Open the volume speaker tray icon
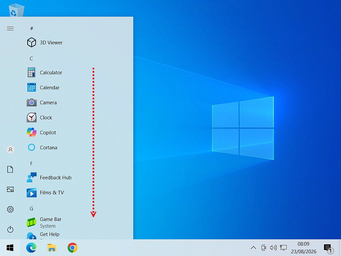Image resolution: width=341 pixels, height=256 pixels. point(273,248)
